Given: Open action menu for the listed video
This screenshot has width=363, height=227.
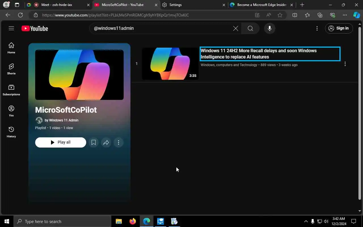Looking at the screenshot, I should (345, 64).
